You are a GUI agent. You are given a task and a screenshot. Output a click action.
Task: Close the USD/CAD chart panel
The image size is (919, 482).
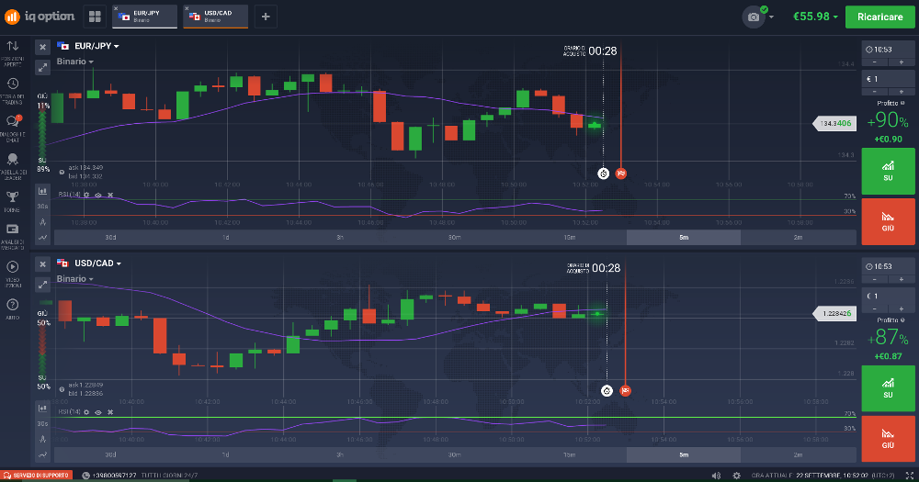pyautogui.click(x=43, y=264)
